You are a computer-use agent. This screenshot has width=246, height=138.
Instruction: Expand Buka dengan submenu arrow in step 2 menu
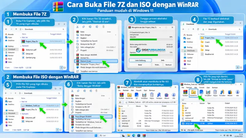[x=116, y=35]
